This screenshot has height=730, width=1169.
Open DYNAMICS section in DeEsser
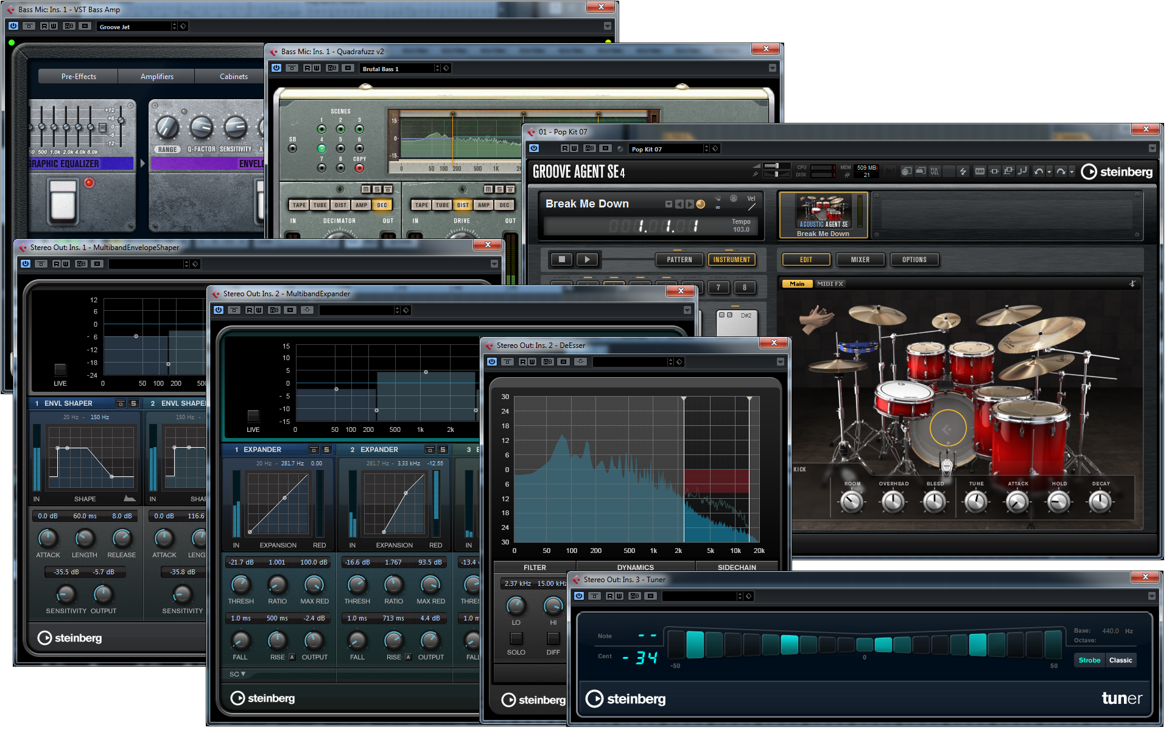pos(636,567)
